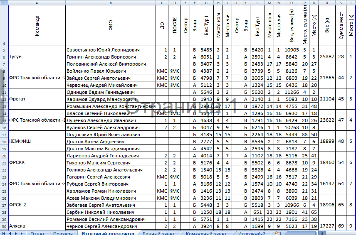Image resolution: width=356 pixels, height=235 pixels.
Task: Select the cell Войленко Павел Юрьевич
Action: point(111,71)
